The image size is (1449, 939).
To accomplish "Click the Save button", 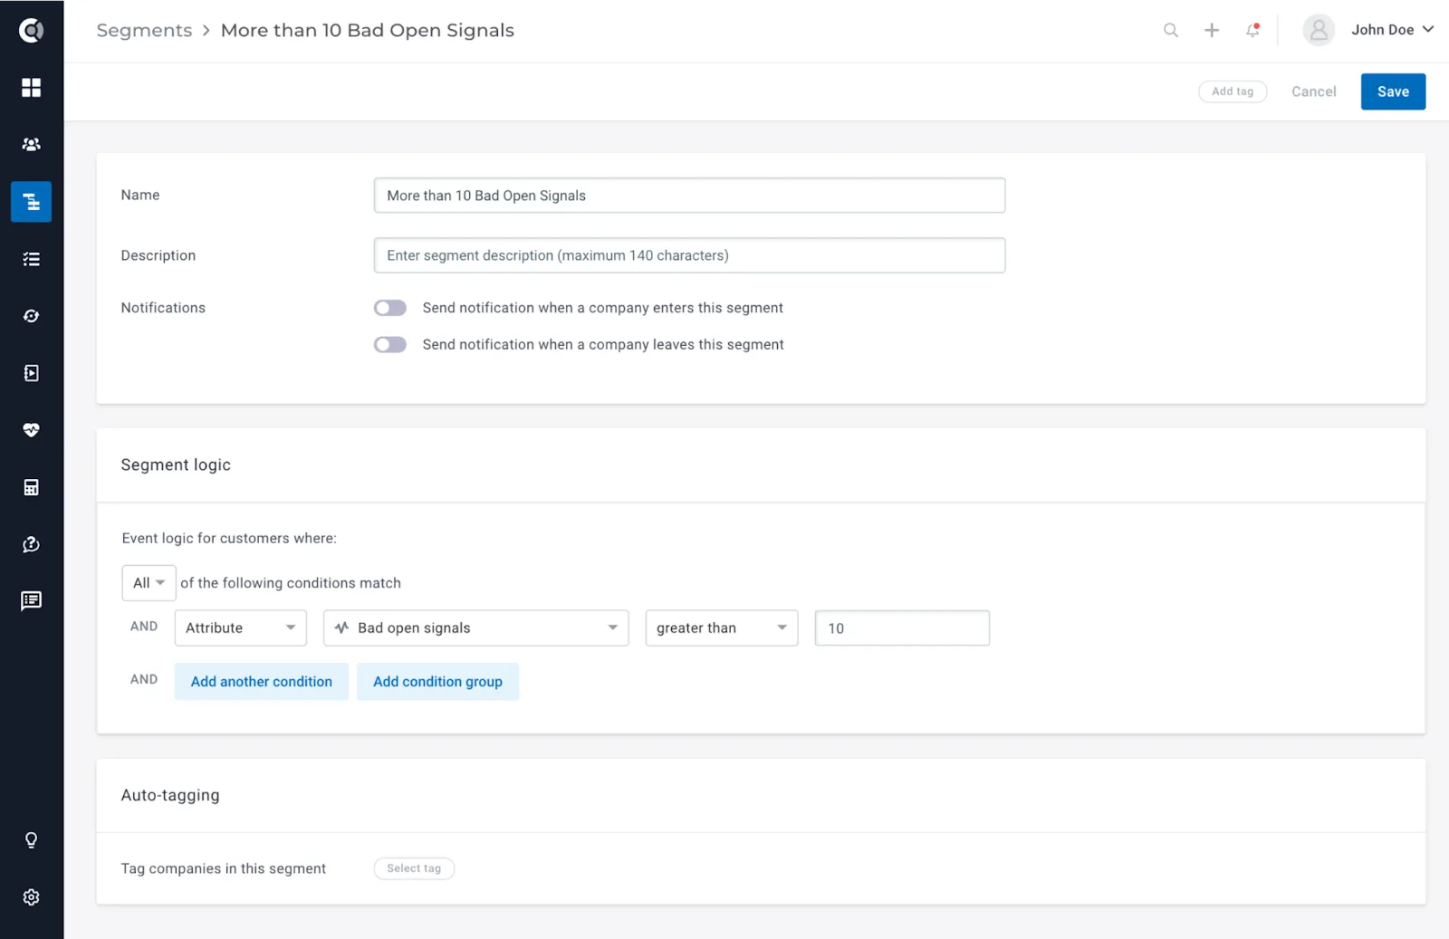I will [x=1393, y=91].
